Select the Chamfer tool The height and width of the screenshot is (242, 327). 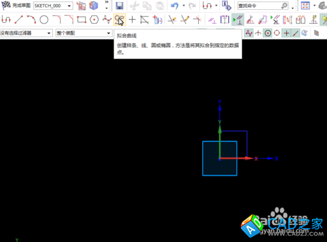click(x=69, y=20)
